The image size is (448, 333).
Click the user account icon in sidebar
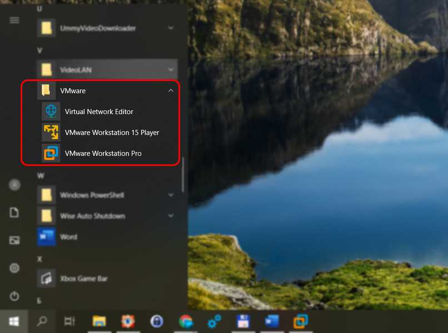[x=14, y=185]
